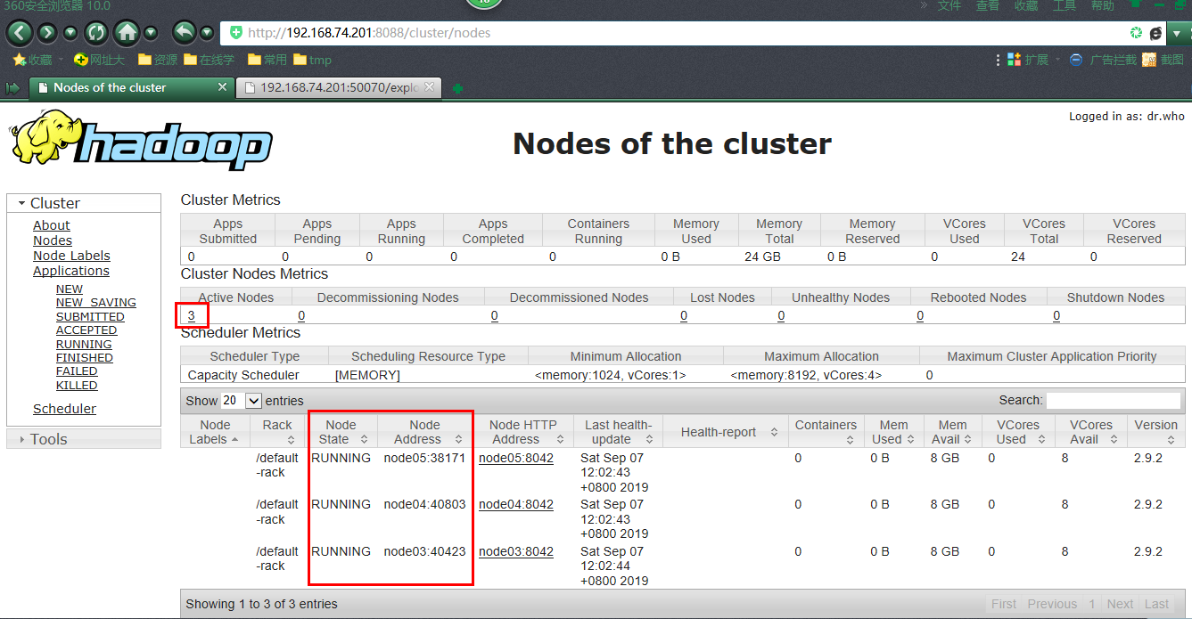Open the 收藏 menu in menu bar
This screenshot has width=1192, height=619.
point(1026,5)
